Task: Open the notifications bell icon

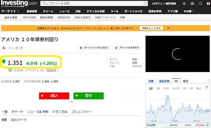Action: point(184,4)
